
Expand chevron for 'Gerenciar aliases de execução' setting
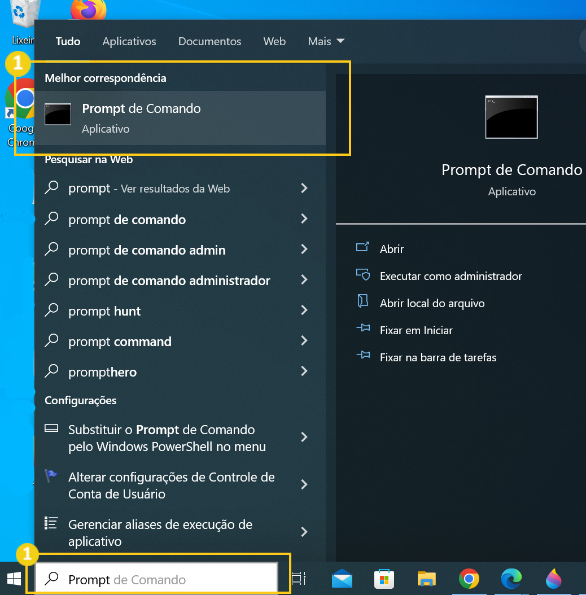tap(304, 532)
